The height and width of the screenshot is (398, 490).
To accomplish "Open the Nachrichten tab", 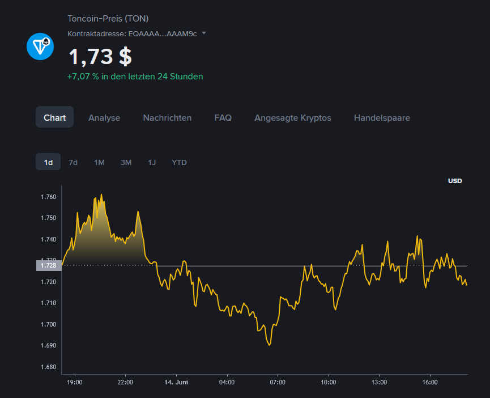I will pyautogui.click(x=167, y=118).
